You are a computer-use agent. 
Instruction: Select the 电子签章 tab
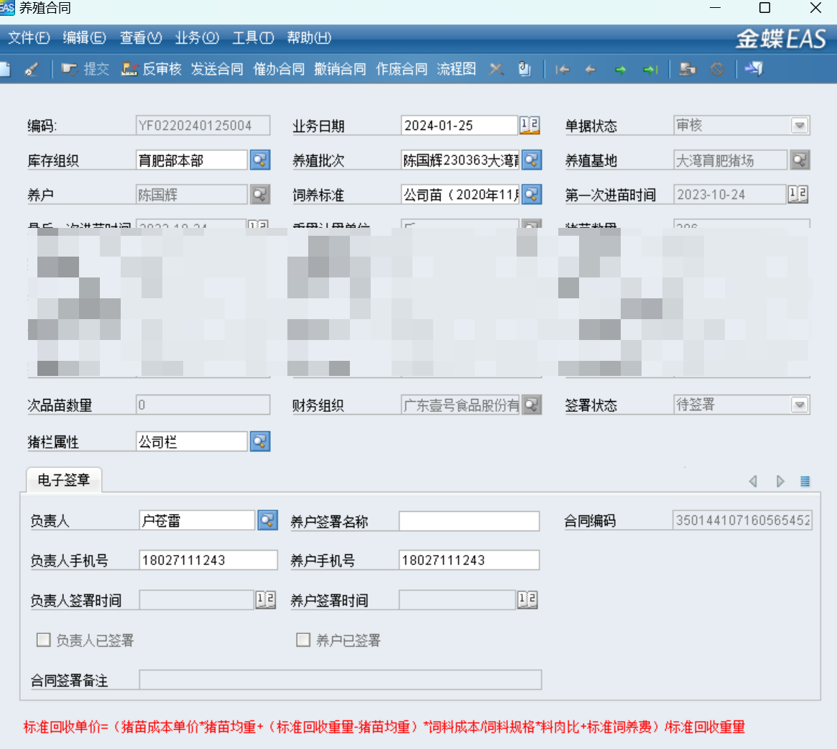tap(64, 480)
